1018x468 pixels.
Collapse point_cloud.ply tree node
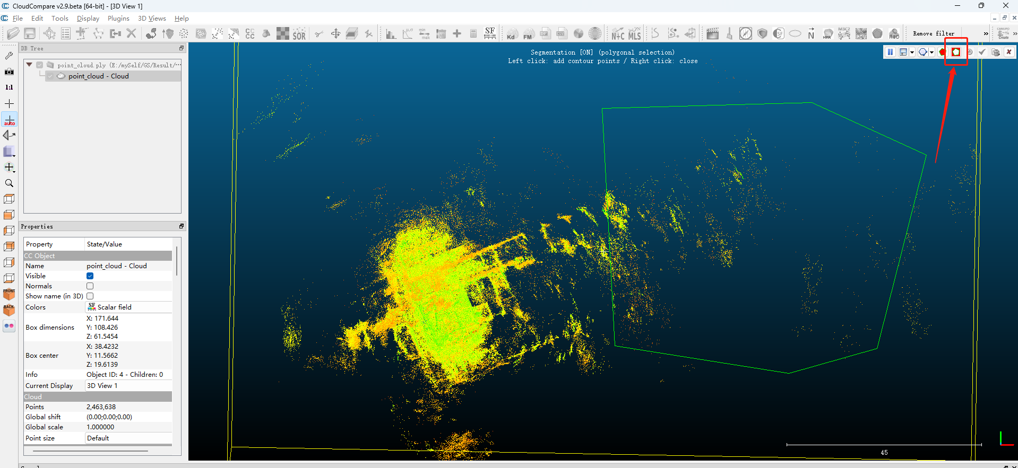coord(29,65)
